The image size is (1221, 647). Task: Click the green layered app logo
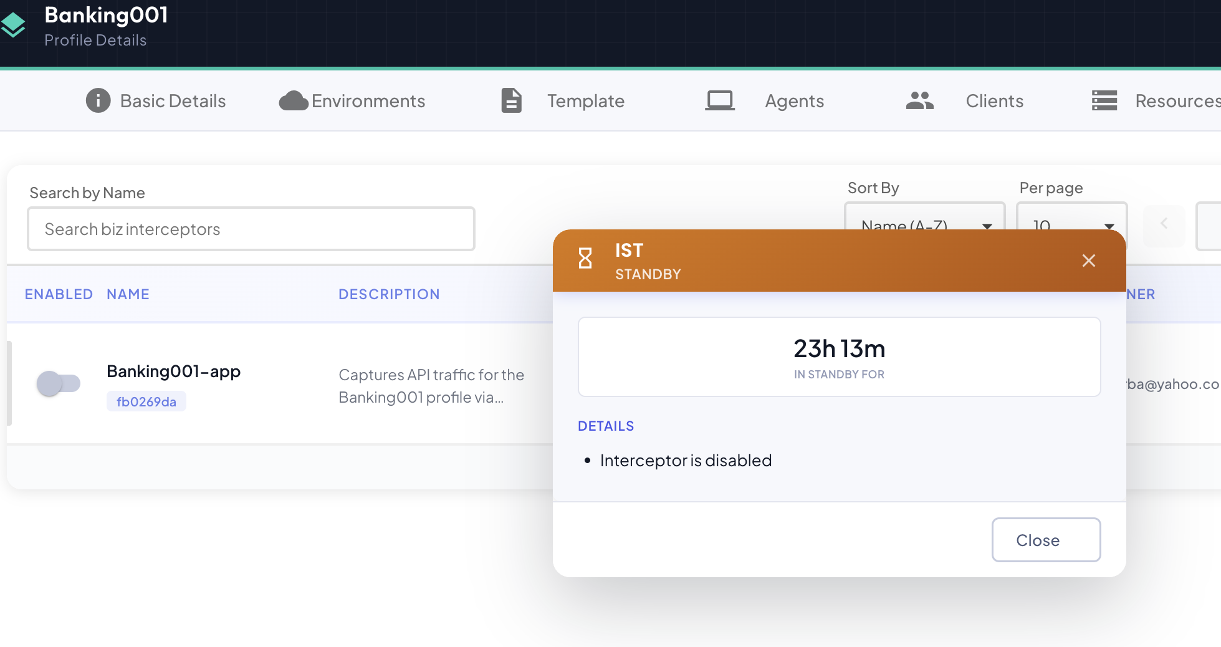12,25
